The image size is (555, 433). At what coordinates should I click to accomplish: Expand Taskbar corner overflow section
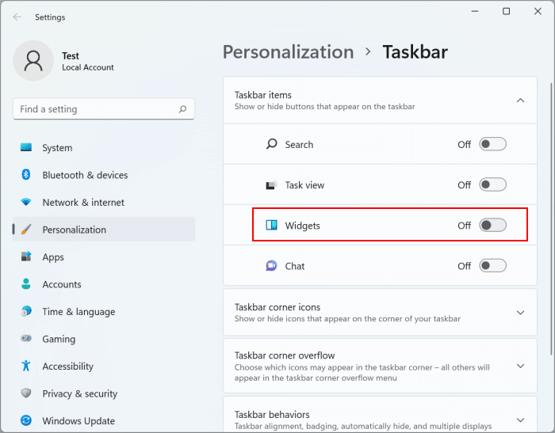(520, 367)
